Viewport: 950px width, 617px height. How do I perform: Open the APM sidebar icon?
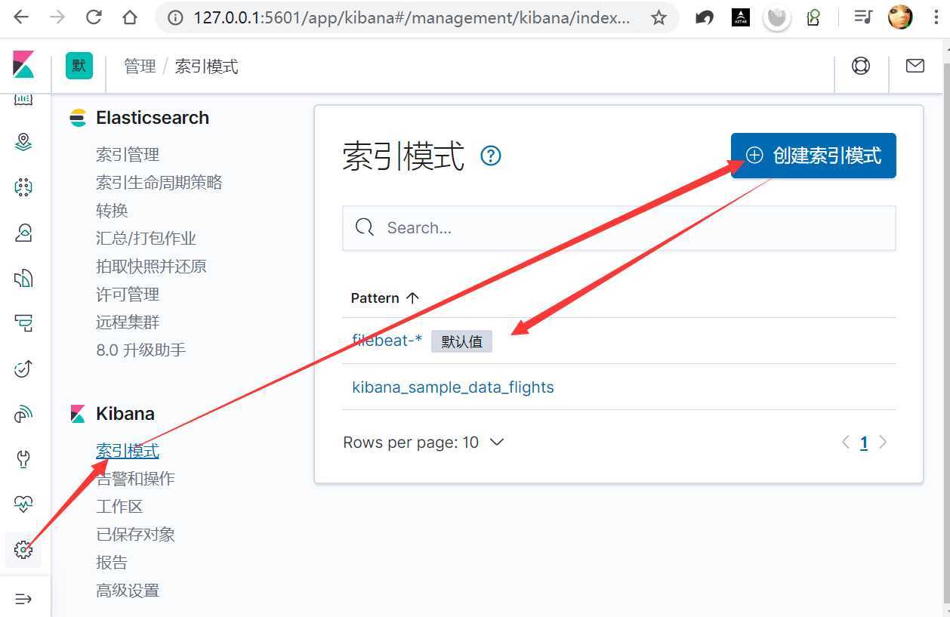(x=23, y=323)
